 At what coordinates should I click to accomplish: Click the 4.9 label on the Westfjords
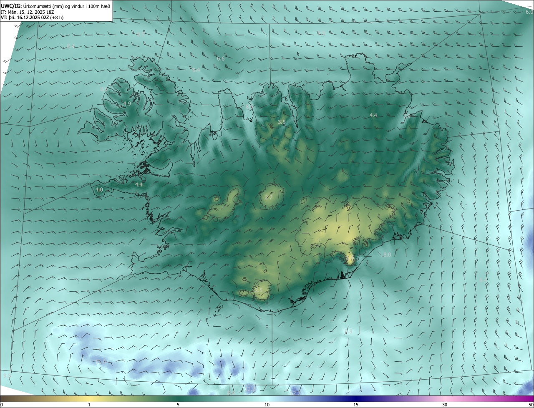coord(127,103)
